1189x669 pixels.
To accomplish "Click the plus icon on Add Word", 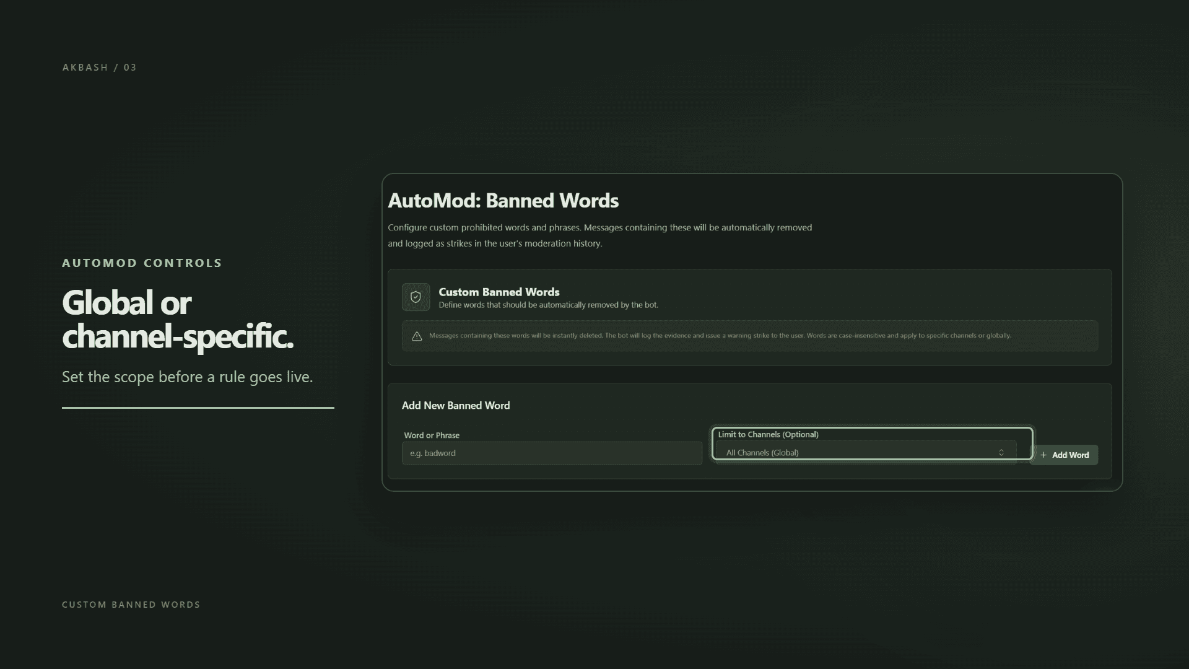I will (1043, 455).
